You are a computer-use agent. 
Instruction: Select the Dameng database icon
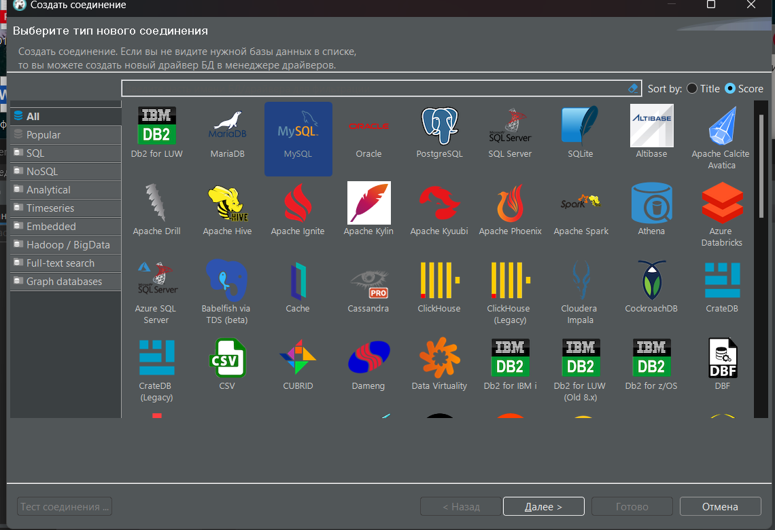pyautogui.click(x=368, y=357)
